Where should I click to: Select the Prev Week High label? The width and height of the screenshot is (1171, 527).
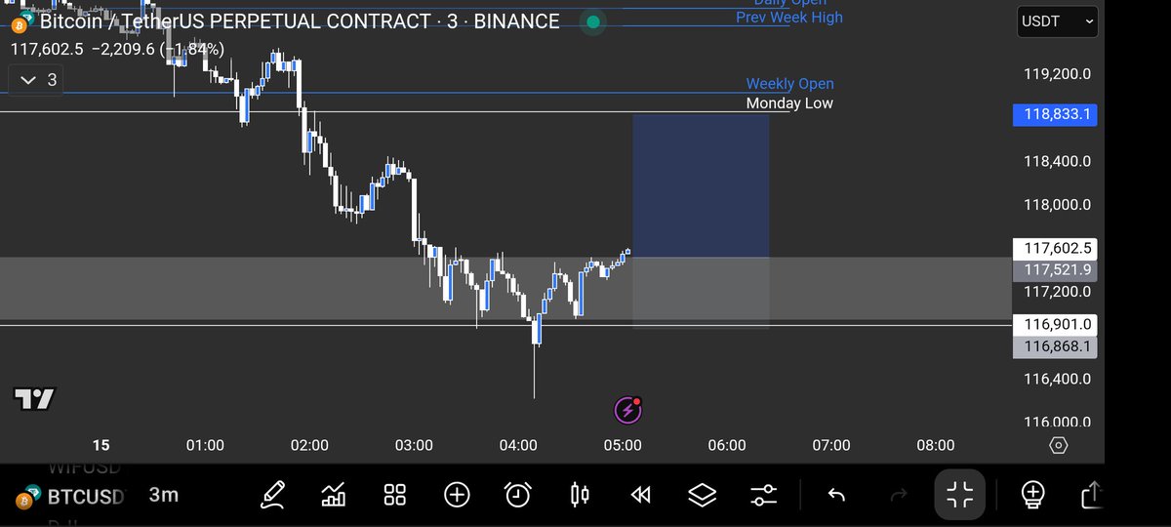(789, 18)
